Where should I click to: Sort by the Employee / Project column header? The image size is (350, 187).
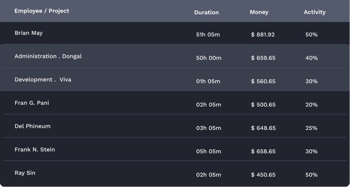tap(42, 11)
